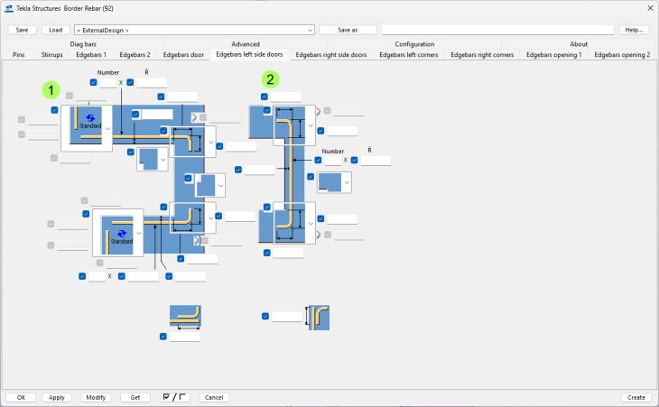Viewport: 659px width, 407px height.
Task: Click the Save as button
Action: [348, 30]
